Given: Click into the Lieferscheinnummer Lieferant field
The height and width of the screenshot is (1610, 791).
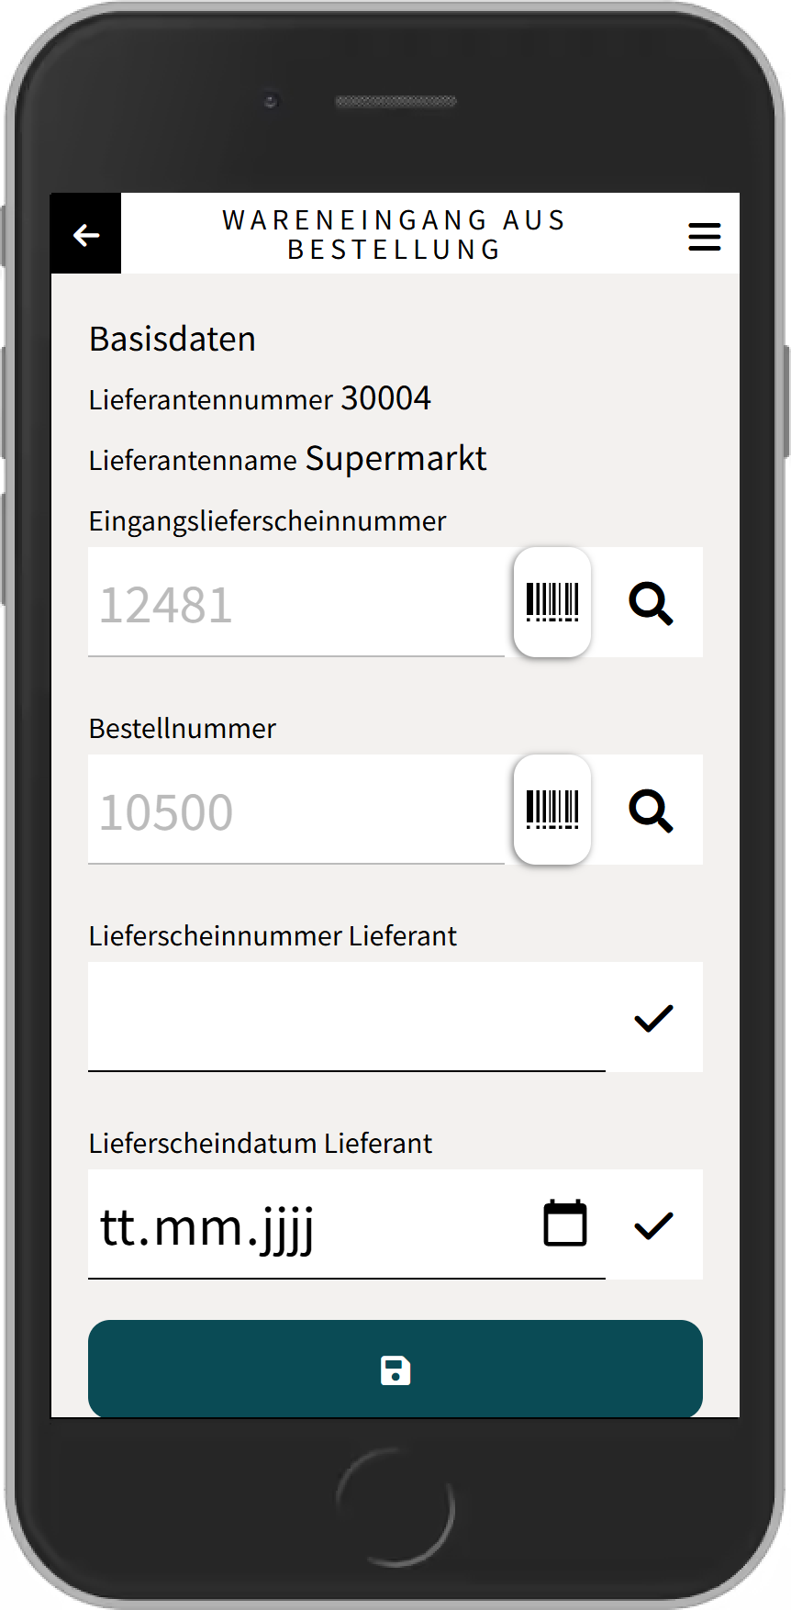Looking at the screenshot, I should pyautogui.click(x=346, y=1018).
